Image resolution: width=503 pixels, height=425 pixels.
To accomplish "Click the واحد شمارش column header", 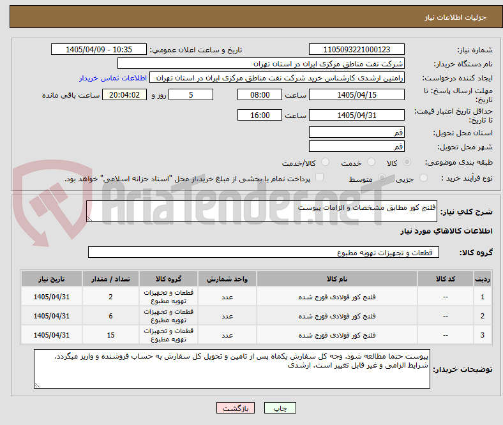I will (227, 279).
